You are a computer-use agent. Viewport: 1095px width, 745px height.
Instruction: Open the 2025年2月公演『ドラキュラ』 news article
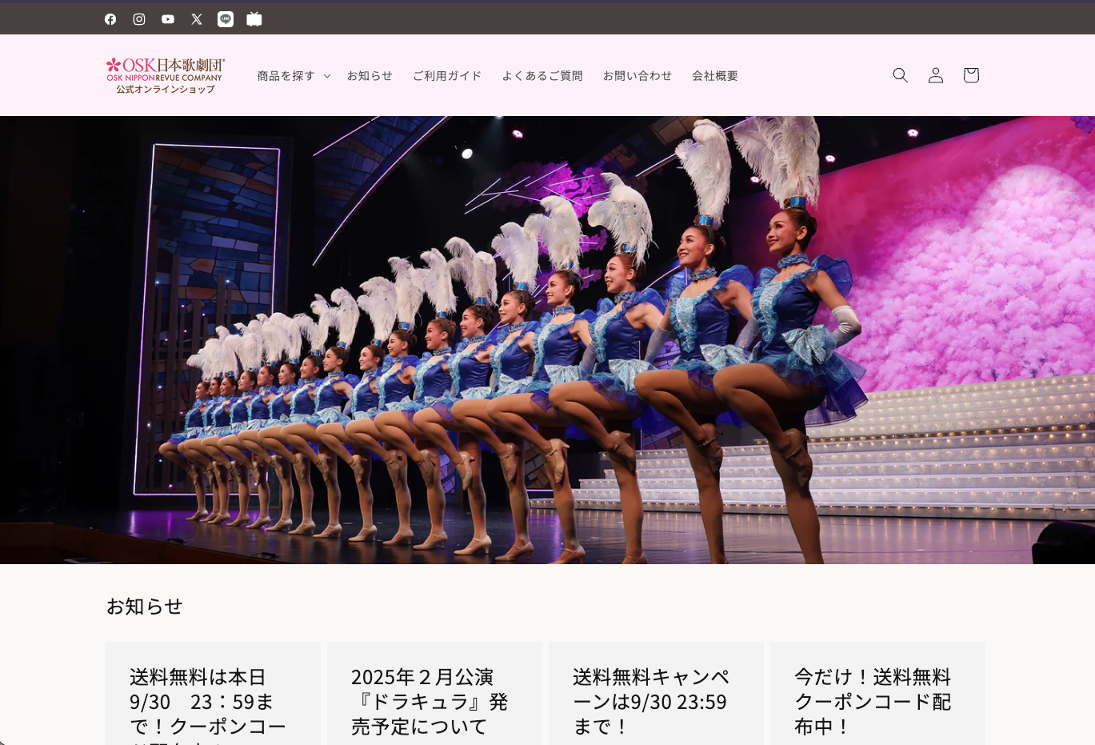(430, 701)
